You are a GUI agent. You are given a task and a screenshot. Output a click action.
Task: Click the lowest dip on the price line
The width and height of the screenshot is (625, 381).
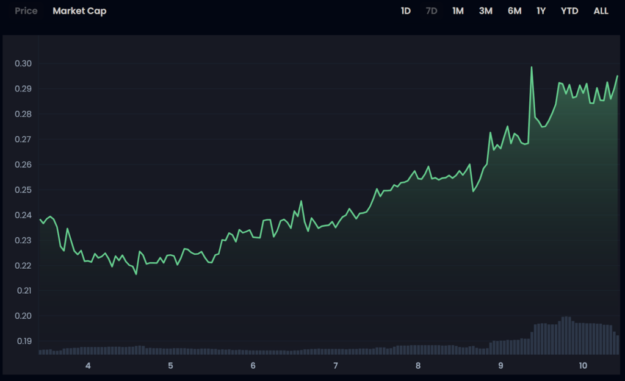tap(136, 274)
